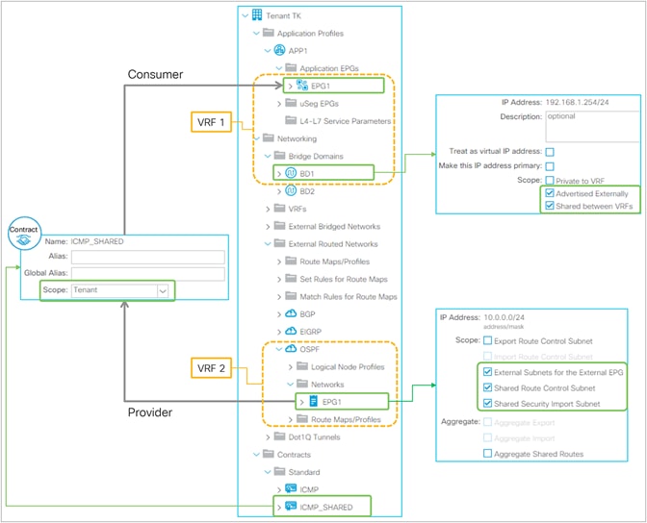The image size is (647, 523).
Task: Click the IP Address value 10.0.0.0/24
Action: point(504,317)
